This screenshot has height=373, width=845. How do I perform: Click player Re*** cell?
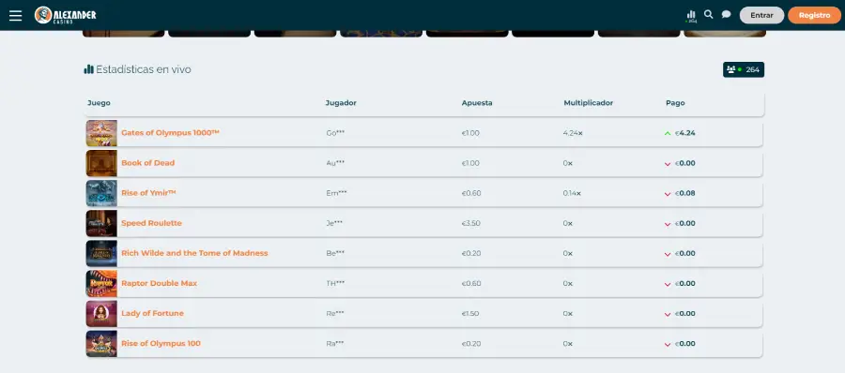pos(334,314)
